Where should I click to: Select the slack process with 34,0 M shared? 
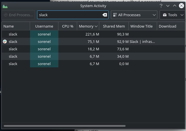click(x=93, y=56)
